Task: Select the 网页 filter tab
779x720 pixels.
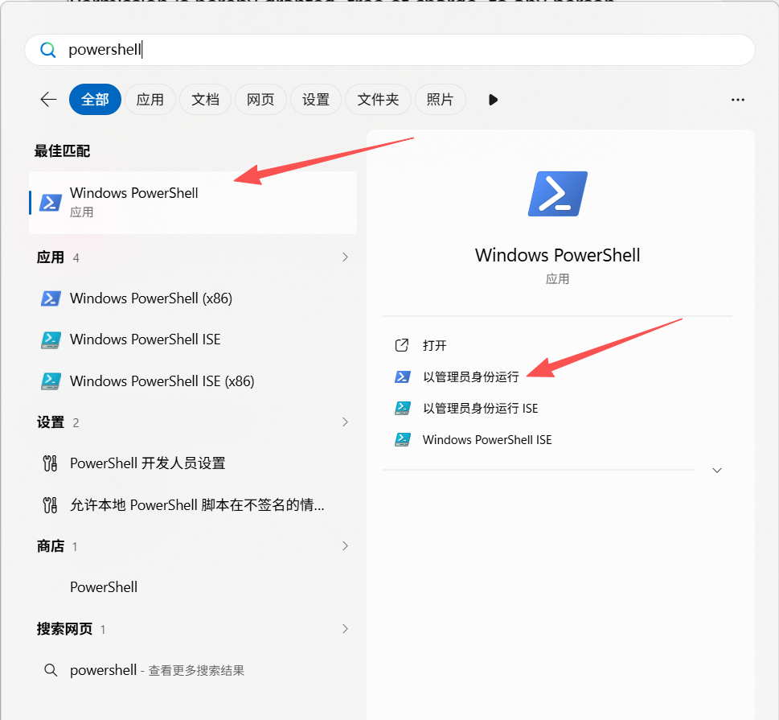Action: tap(260, 100)
